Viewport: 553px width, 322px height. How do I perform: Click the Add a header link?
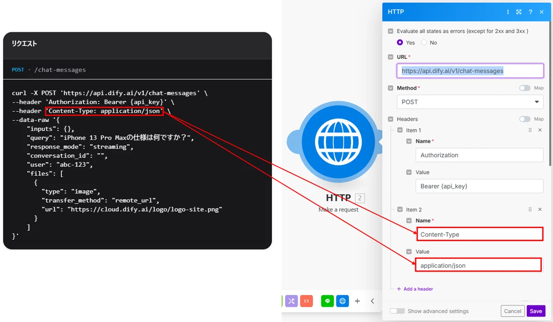pos(415,289)
